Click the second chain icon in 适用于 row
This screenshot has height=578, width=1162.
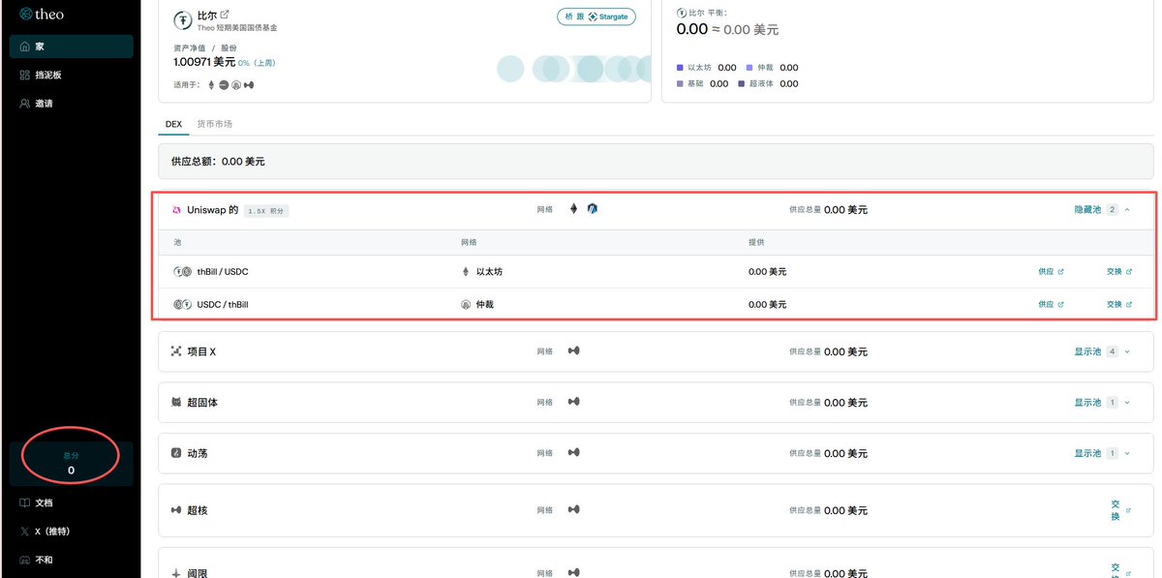(x=224, y=84)
